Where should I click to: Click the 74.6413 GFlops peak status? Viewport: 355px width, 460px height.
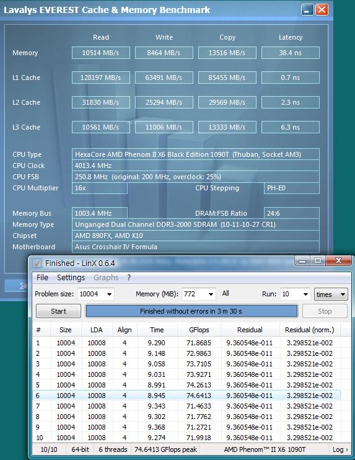click(165, 449)
